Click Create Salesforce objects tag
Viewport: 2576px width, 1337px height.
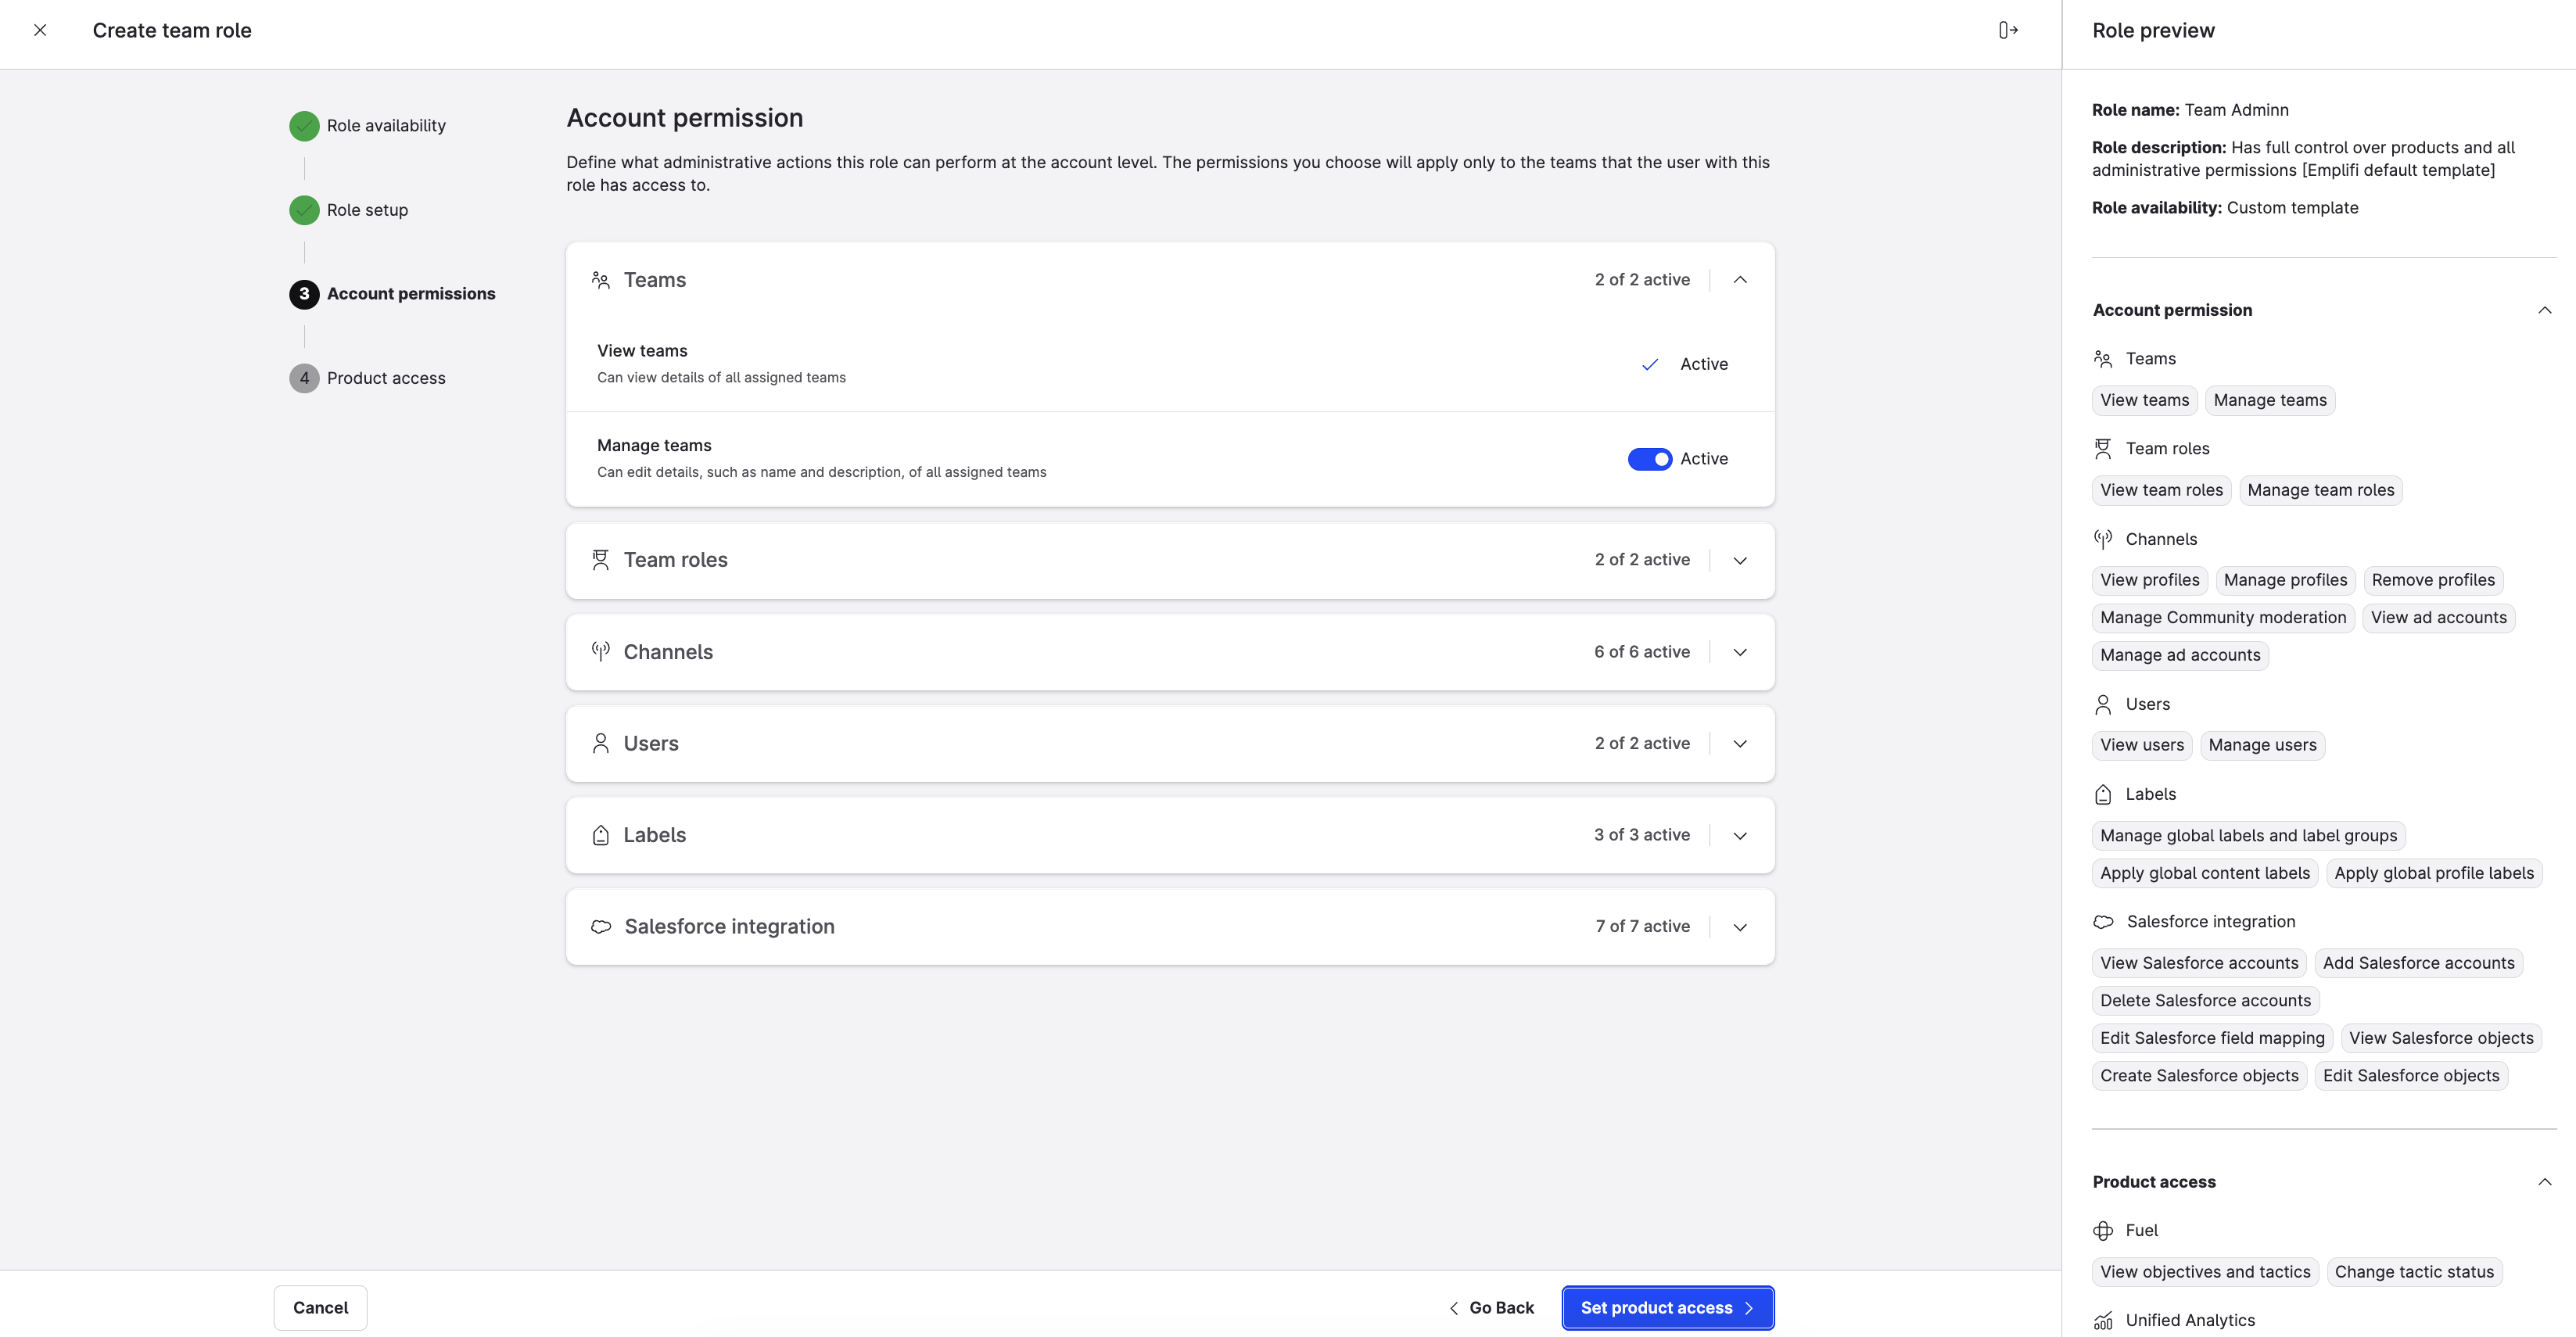[x=2199, y=1076]
